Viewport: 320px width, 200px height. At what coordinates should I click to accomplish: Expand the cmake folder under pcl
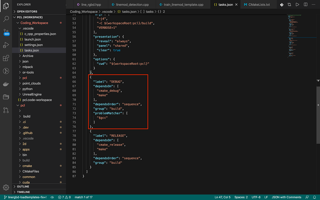pyautogui.click(x=27, y=166)
